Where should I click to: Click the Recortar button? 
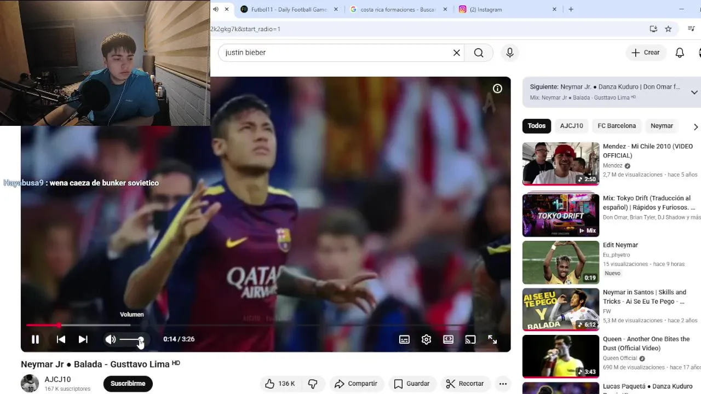(465, 384)
